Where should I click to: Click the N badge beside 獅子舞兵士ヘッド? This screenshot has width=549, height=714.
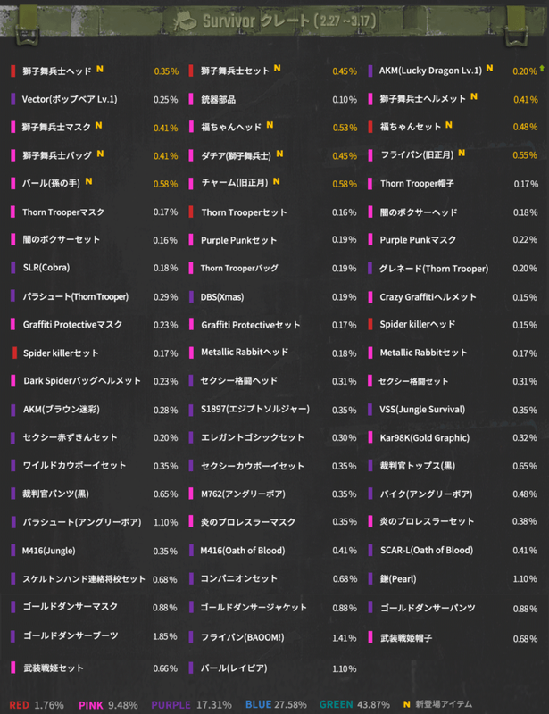click(100, 68)
